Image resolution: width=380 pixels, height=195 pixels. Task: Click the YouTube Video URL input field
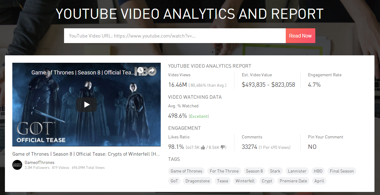point(175,36)
